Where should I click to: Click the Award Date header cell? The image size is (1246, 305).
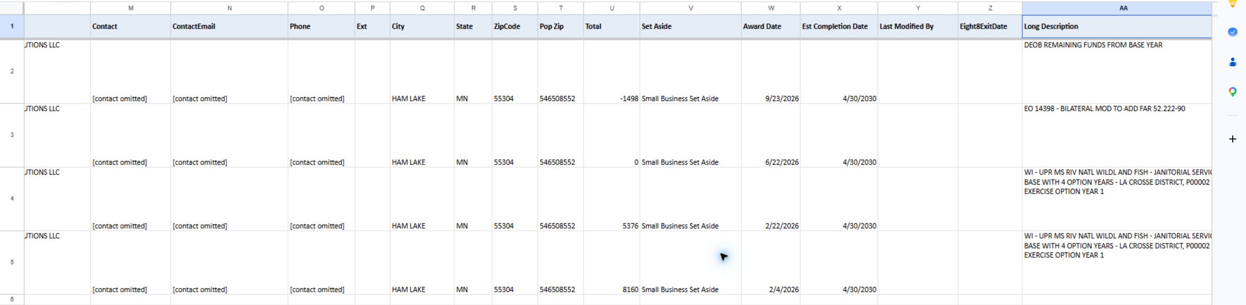tap(771, 27)
